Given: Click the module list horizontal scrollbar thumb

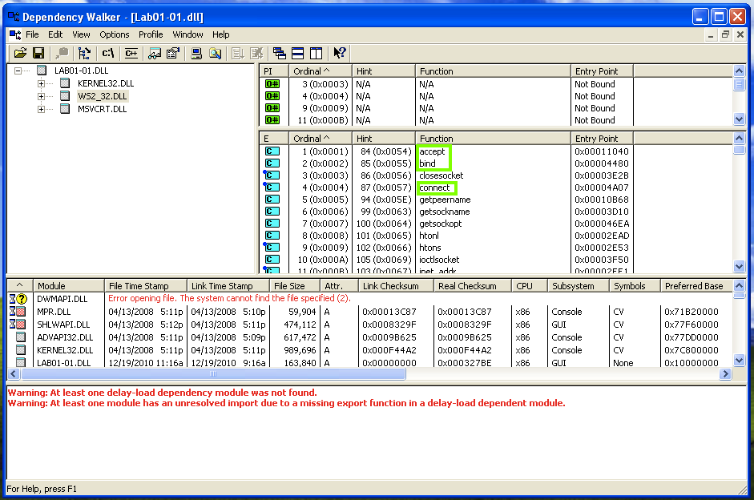Looking at the screenshot, I should point(213,374).
